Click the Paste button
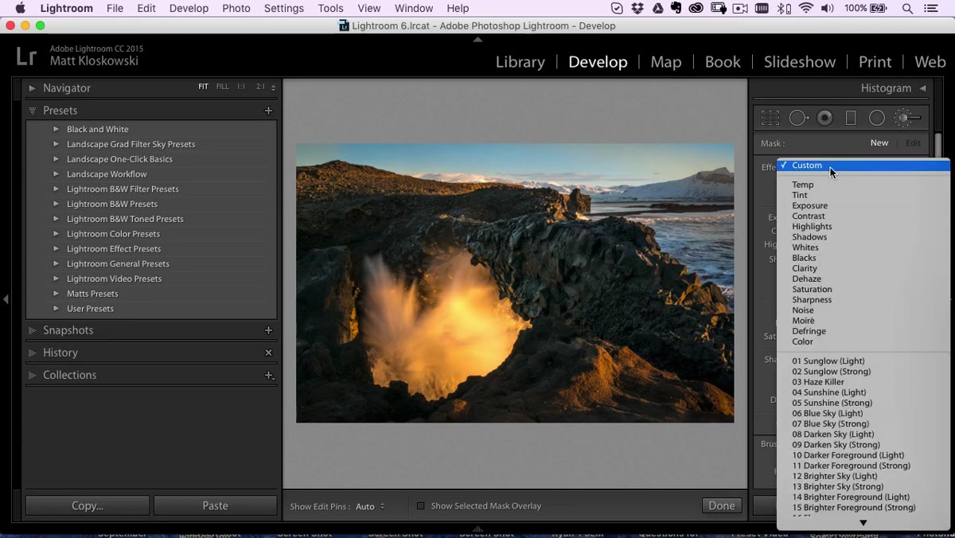The image size is (955, 538). coord(215,505)
